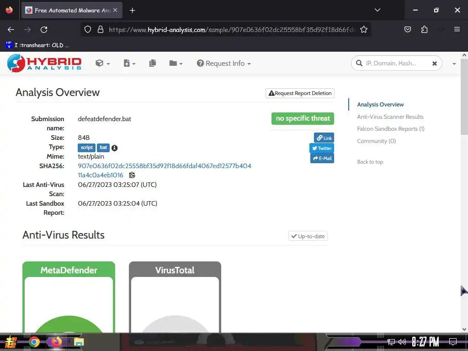Viewport: 468px width, 351px height.
Task: Open the Start menu on taskbar
Action: click(x=11, y=342)
